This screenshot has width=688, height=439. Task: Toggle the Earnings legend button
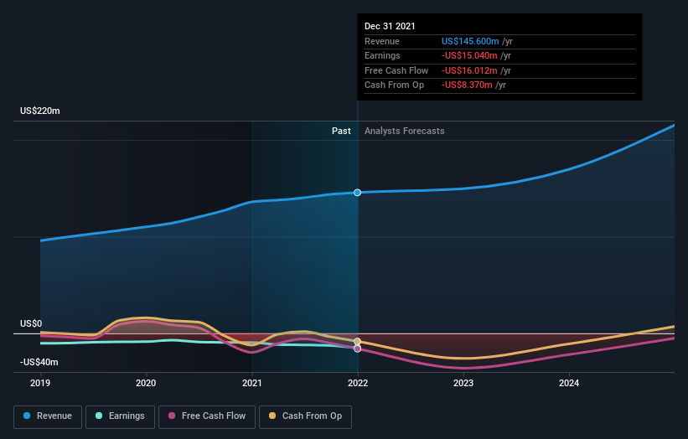tap(120, 416)
